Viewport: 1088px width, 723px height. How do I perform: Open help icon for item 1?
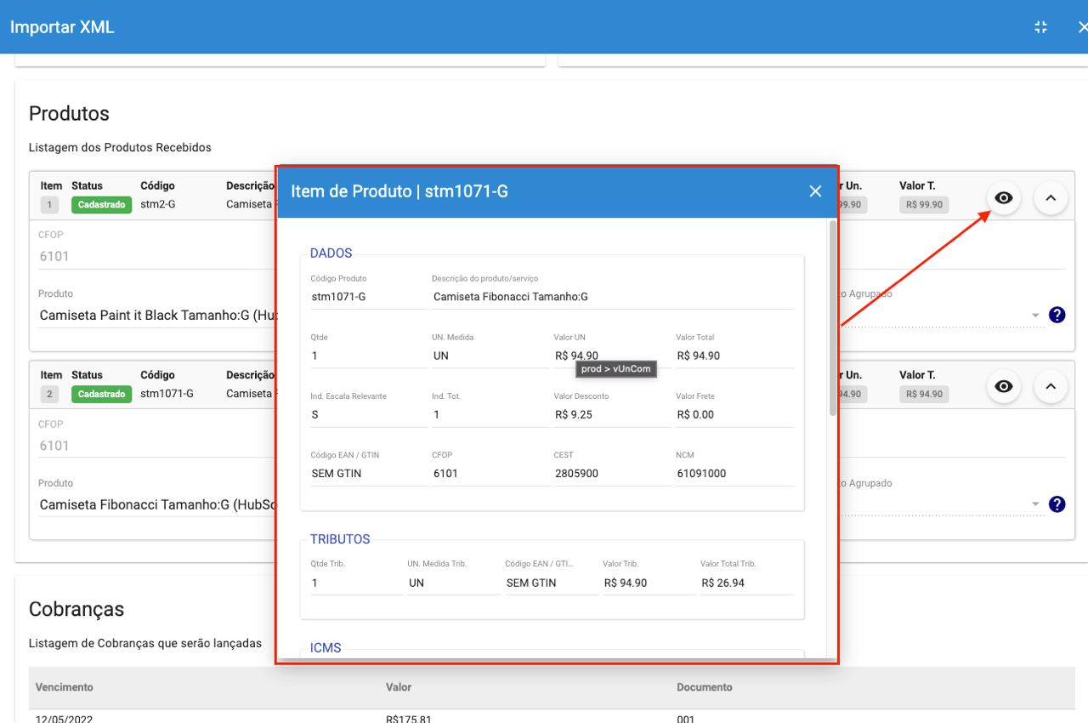click(x=1057, y=315)
